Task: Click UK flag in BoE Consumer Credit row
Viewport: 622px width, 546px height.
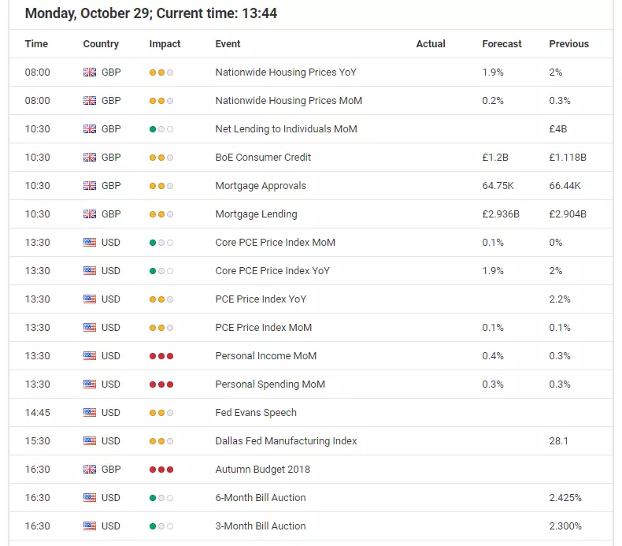Action: (90, 158)
